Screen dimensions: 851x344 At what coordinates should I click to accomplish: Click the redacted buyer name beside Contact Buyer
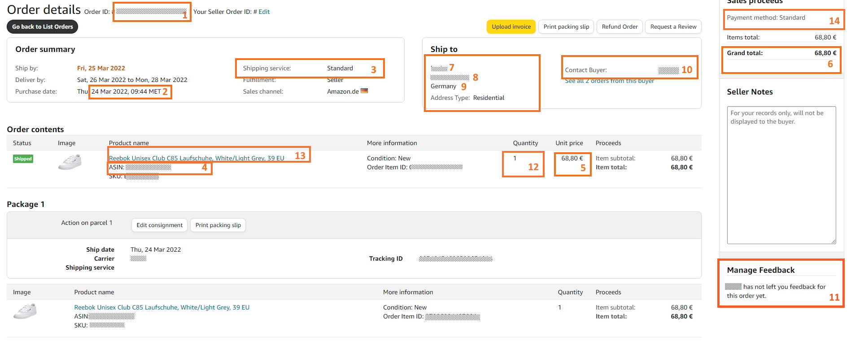point(668,70)
